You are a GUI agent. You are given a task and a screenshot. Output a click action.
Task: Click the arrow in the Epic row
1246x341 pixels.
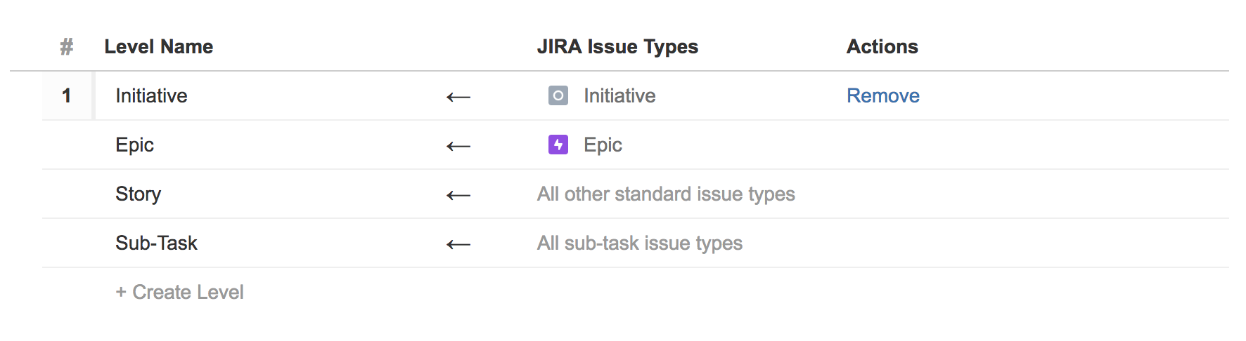(x=458, y=146)
